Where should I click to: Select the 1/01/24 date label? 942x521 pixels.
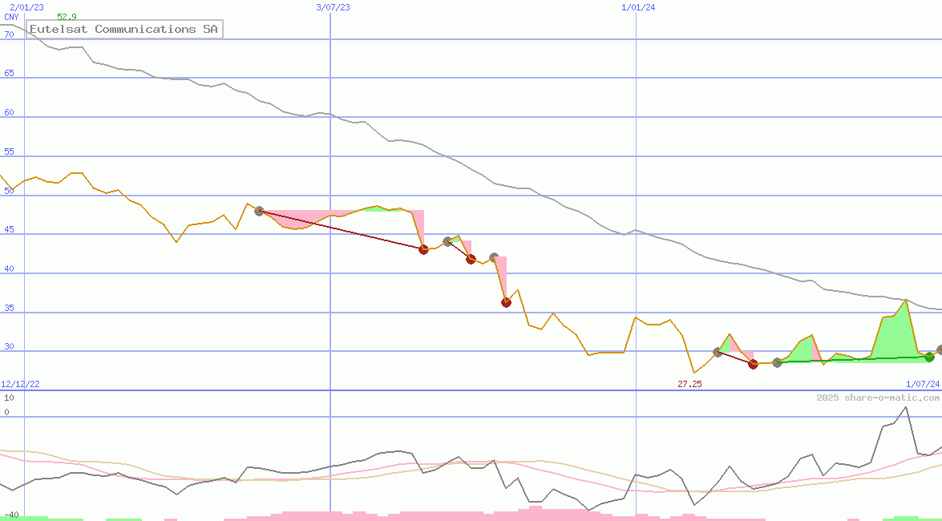pos(638,7)
